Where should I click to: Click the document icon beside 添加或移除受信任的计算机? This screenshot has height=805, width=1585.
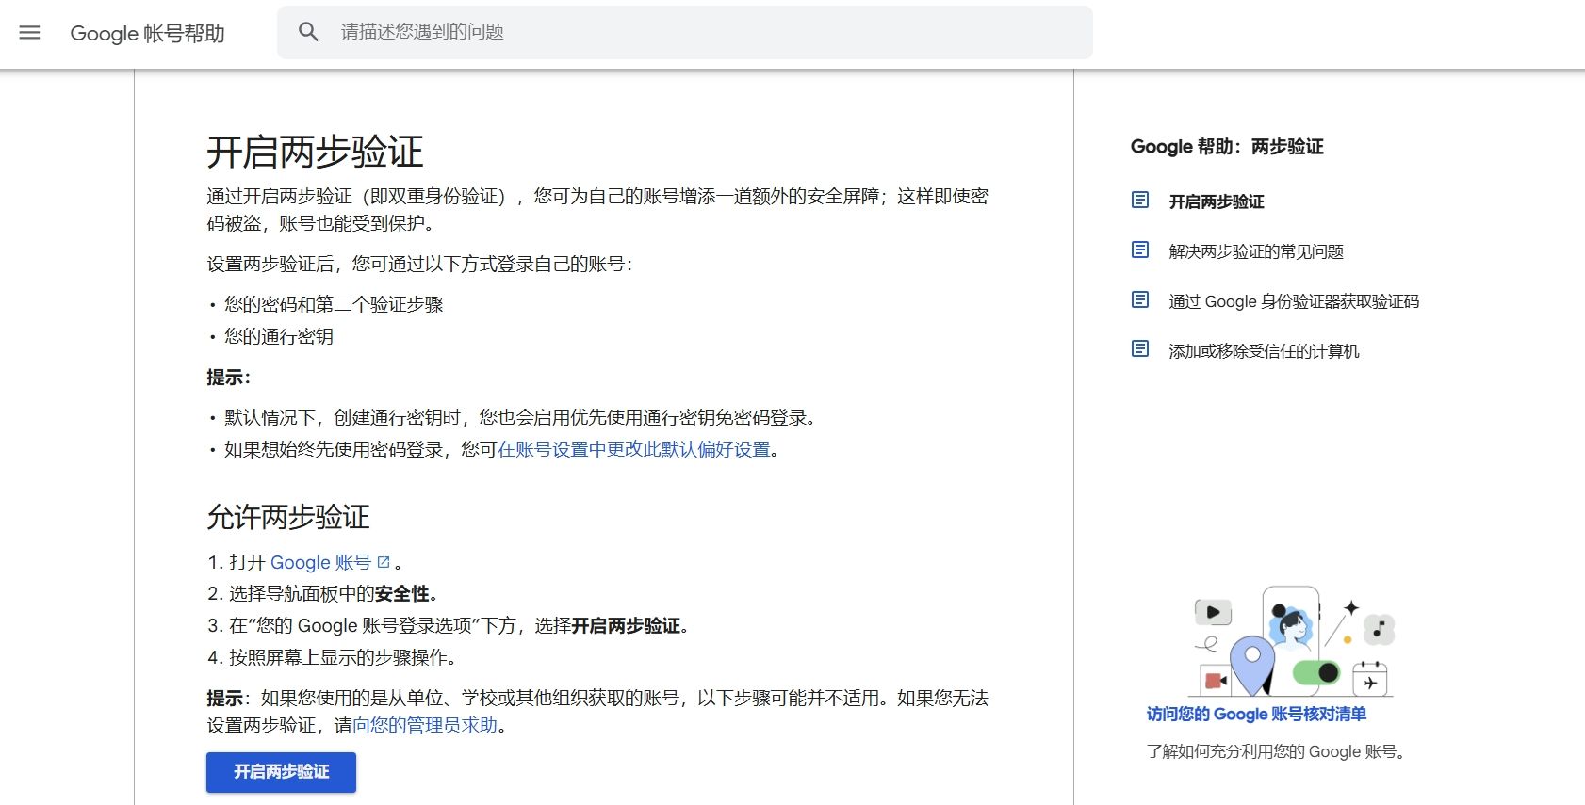pos(1140,350)
